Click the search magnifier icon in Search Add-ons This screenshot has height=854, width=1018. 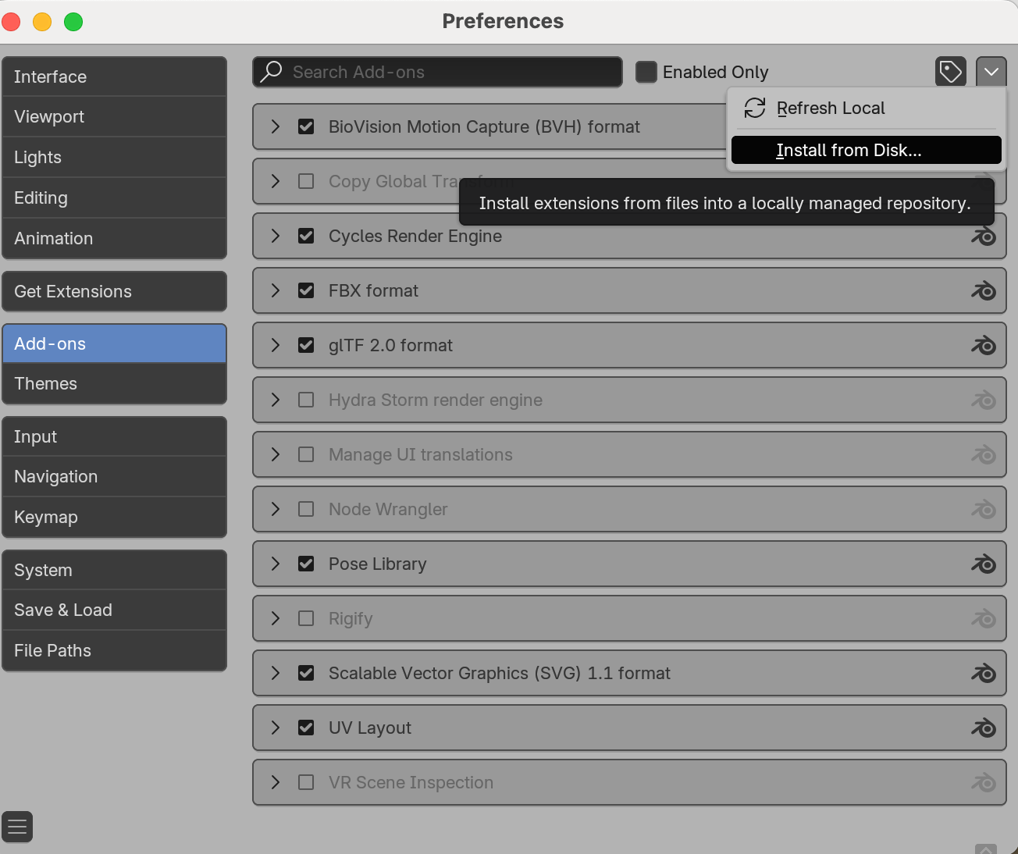[270, 71]
